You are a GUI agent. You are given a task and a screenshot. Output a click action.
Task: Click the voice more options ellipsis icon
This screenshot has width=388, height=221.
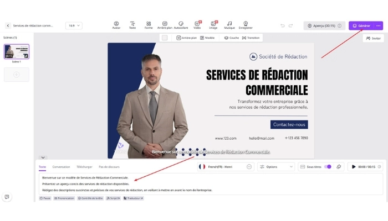tap(249, 167)
